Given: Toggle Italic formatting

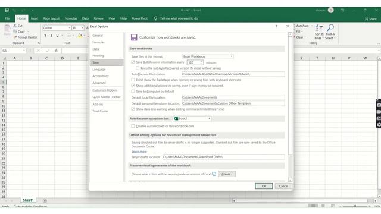Looking at the screenshot, I should (x=52, y=36).
